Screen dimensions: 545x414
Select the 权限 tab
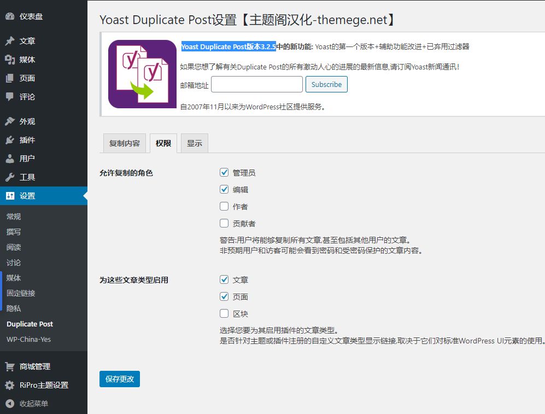click(163, 143)
